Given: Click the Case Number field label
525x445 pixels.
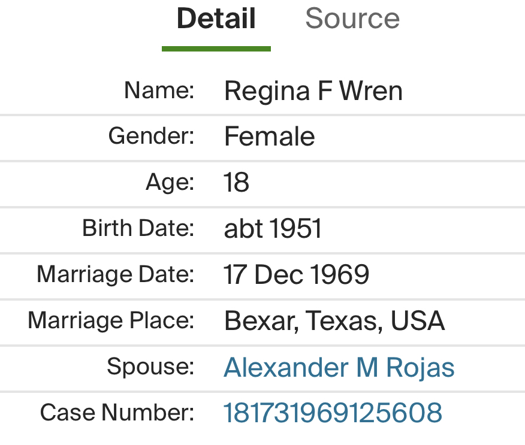Looking at the screenshot, I should click(x=117, y=412).
